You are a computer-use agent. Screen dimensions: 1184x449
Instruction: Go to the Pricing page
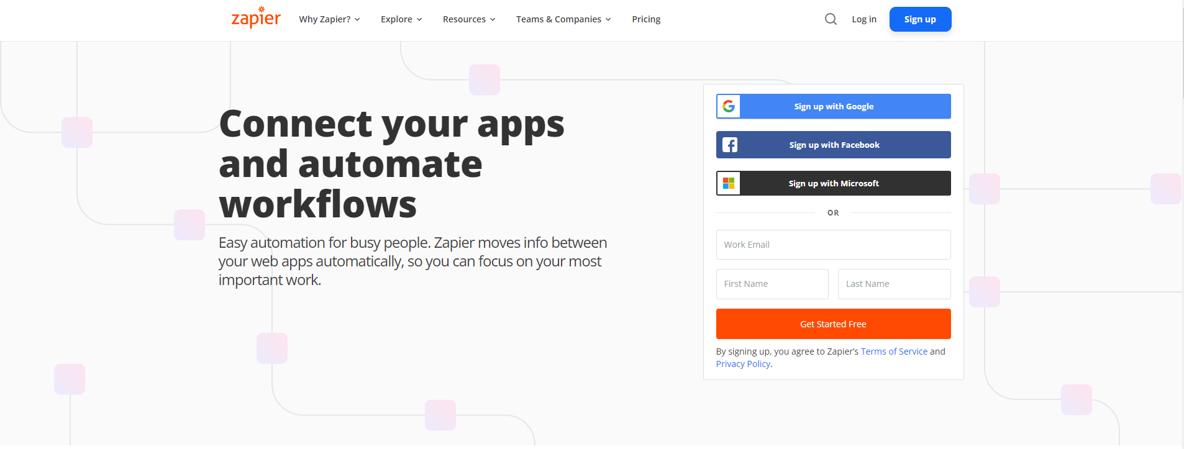[x=646, y=19]
